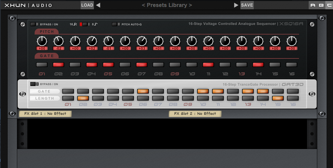
Task: Toggle sequencer gate step 06
Action: pos(125,65)
